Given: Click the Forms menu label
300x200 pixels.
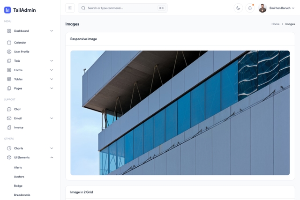Looking at the screenshot, I should [x=18, y=70].
